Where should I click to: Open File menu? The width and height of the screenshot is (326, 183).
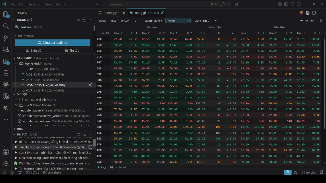pyautogui.click(x=13, y=4)
